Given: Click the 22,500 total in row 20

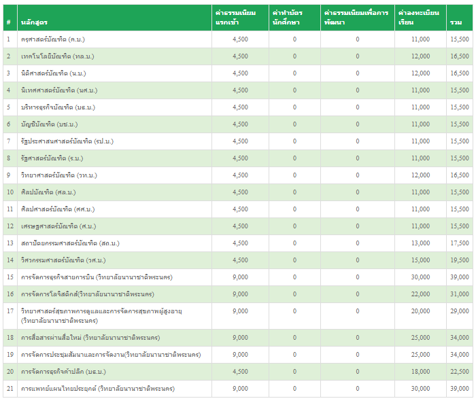Looking at the screenshot, I should pos(460,372).
